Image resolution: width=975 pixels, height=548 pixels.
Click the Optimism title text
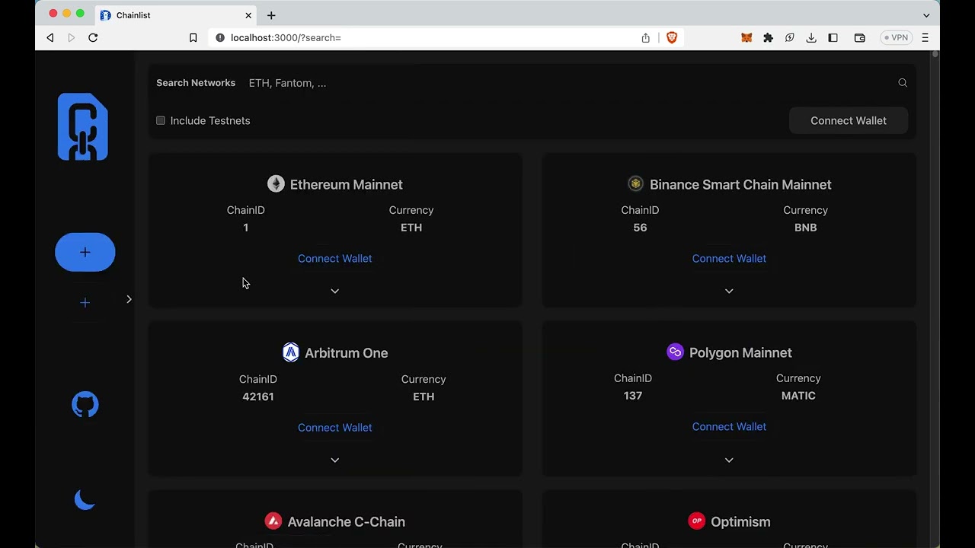coord(740,521)
